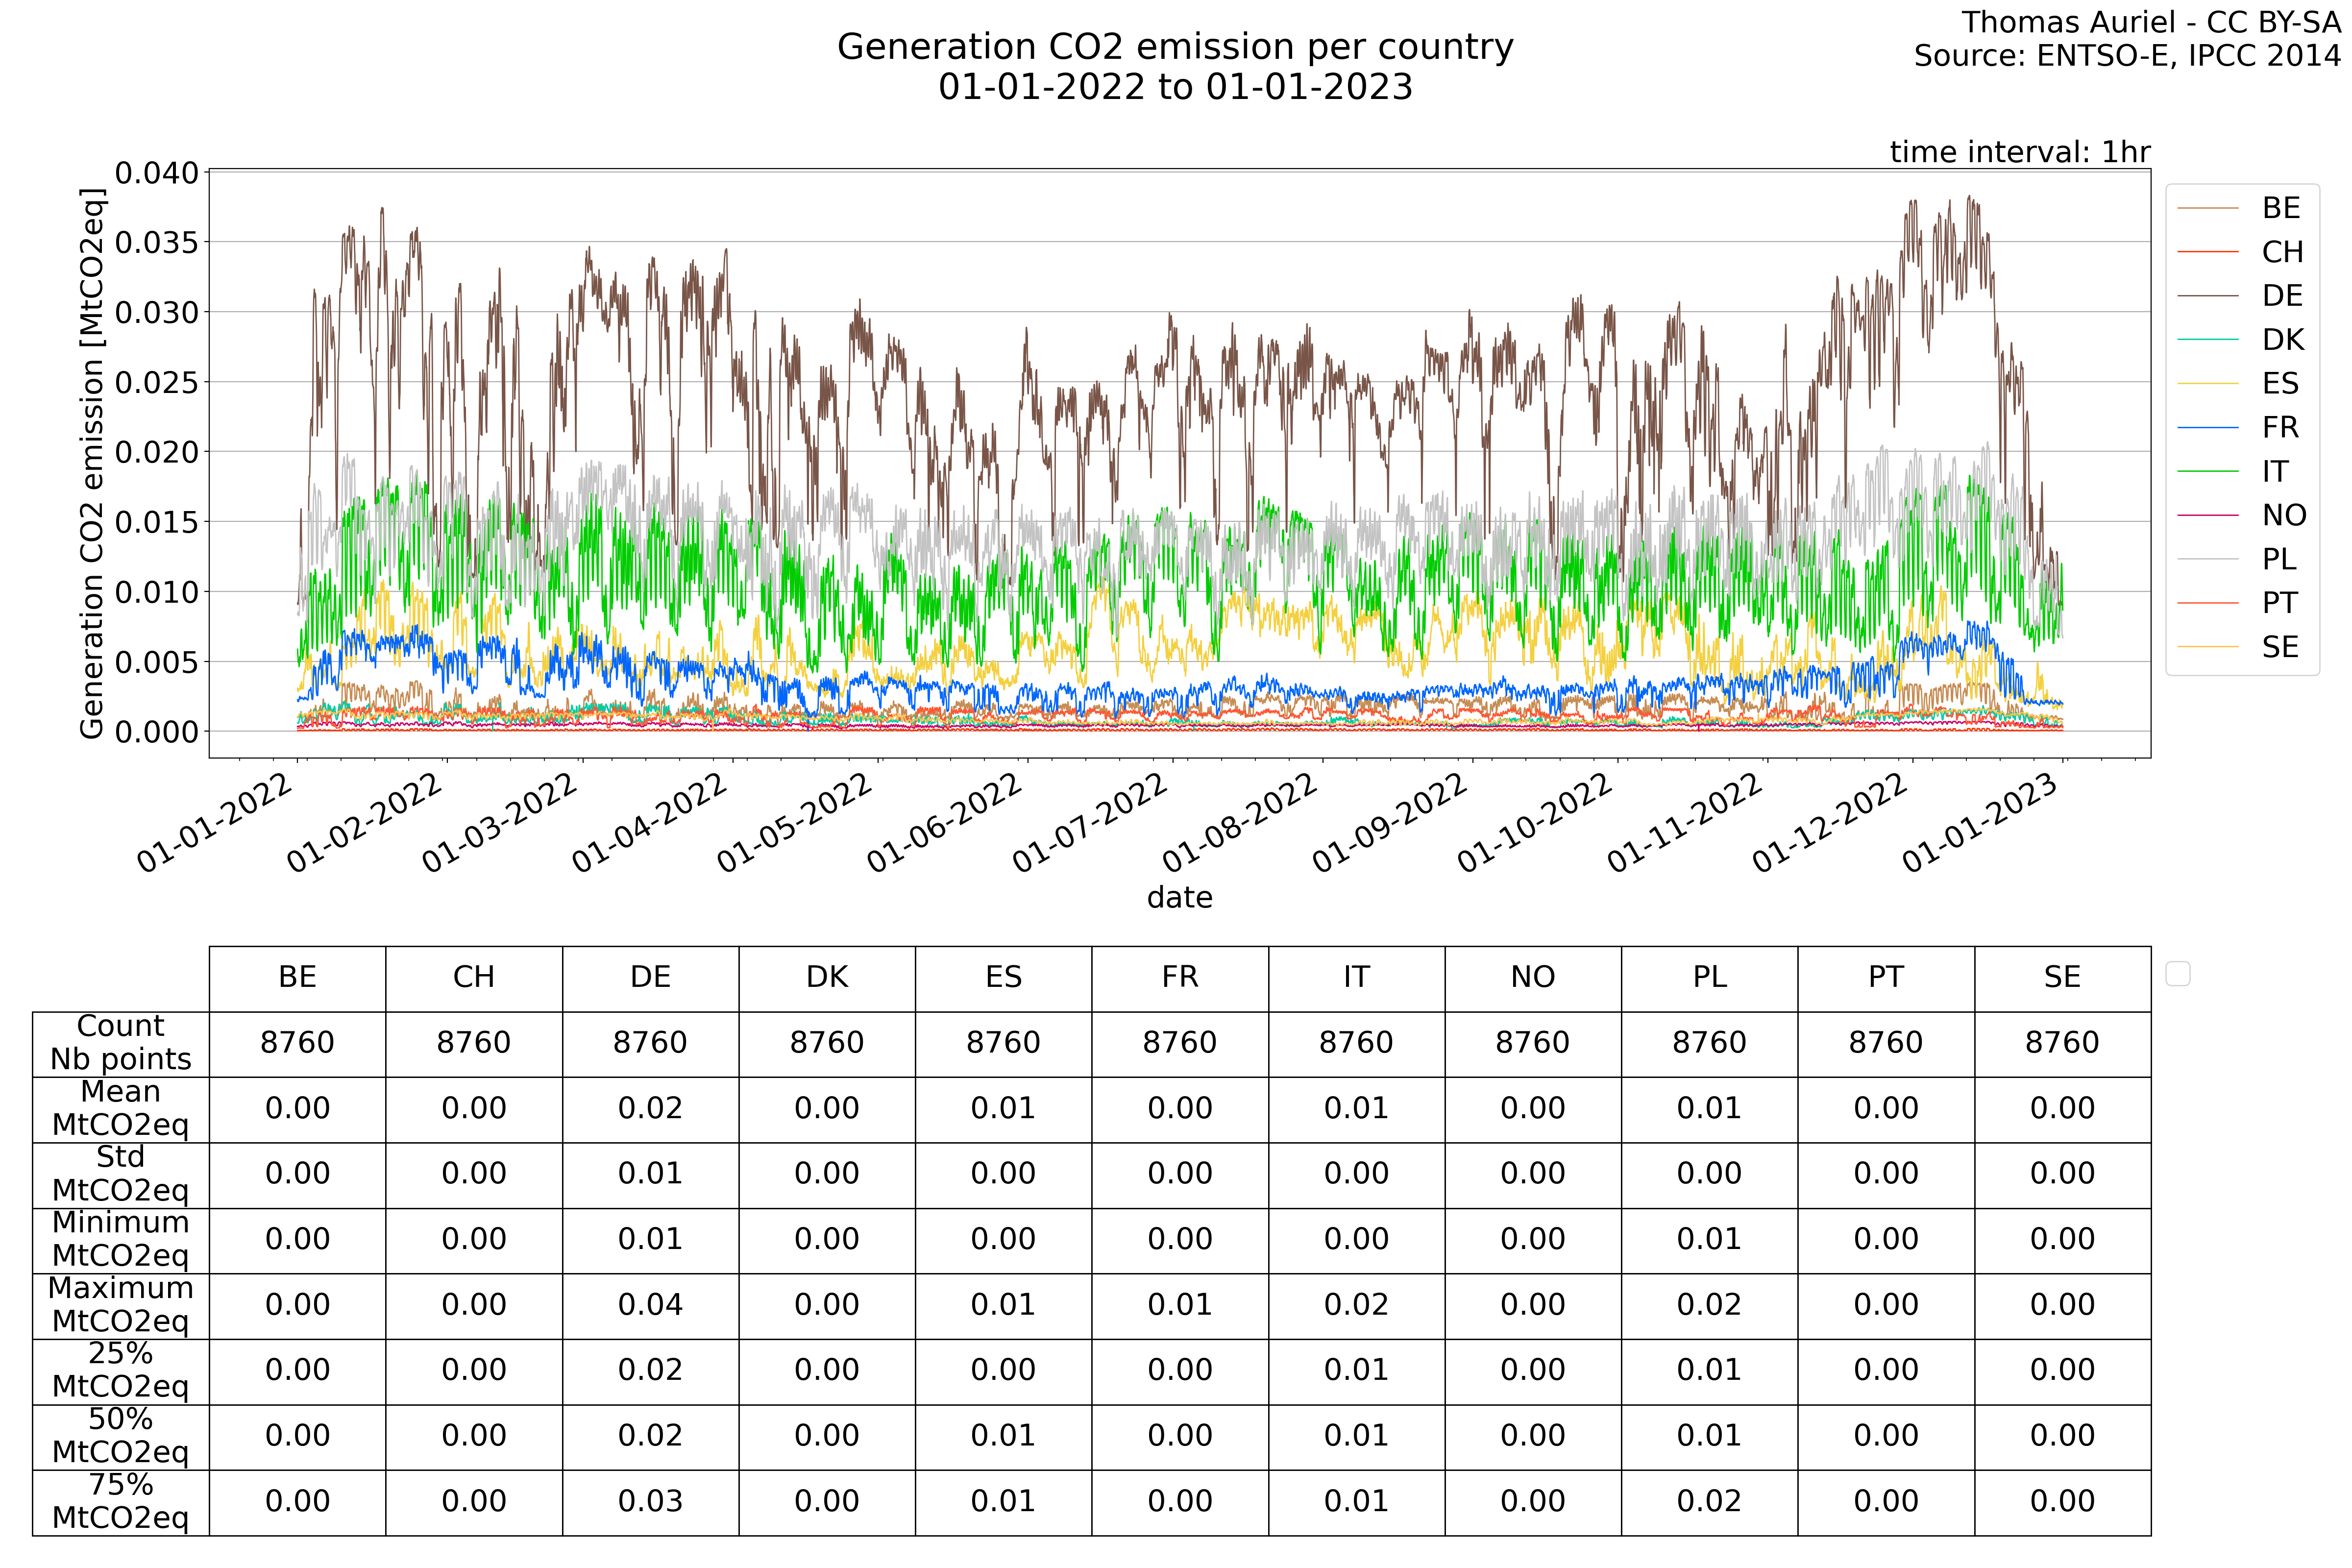The image size is (2352, 1568).
Task: Click the small empty box beside table
Action: 2177,973
